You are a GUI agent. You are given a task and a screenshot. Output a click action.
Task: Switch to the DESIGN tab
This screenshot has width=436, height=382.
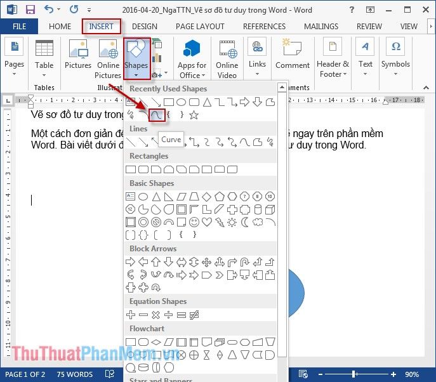[x=145, y=27]
